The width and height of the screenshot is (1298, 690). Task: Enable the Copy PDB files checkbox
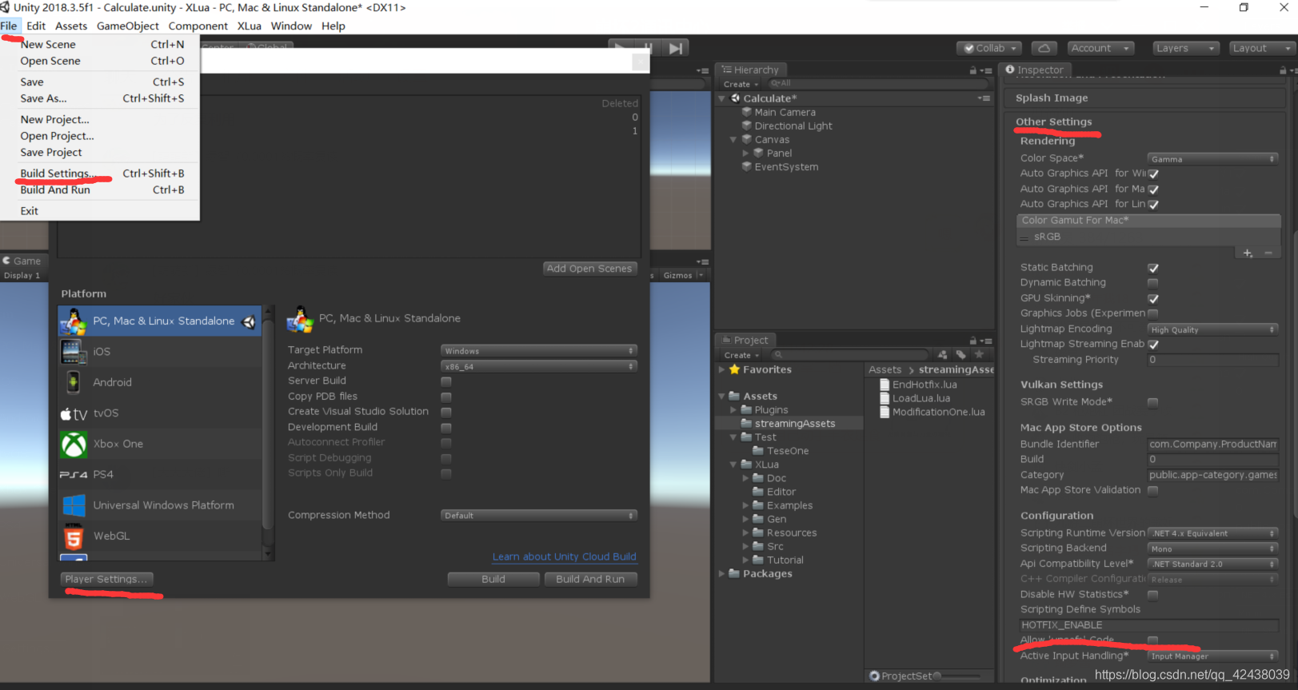[446, 397]
